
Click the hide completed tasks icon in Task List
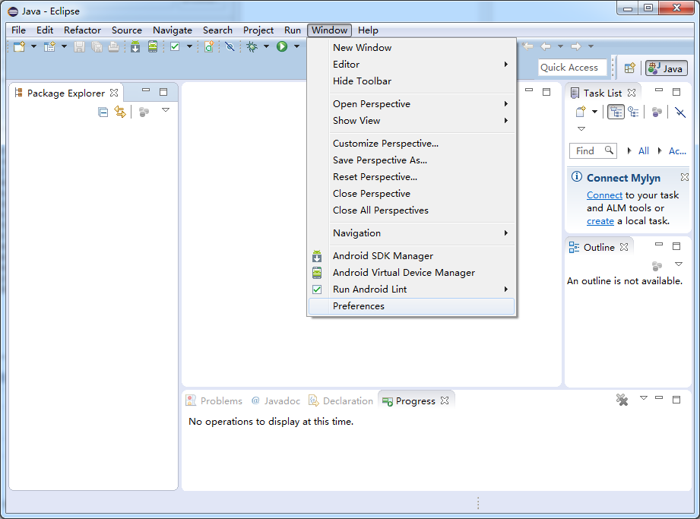click(x=680, y=112)
